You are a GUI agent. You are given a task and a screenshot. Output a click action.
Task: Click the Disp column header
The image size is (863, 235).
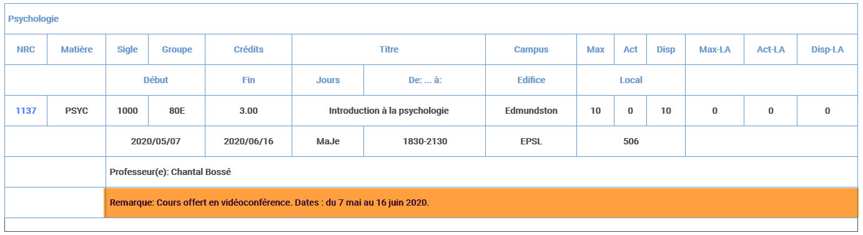(666, 49)
